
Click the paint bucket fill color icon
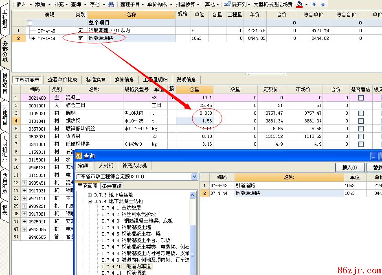300,4
